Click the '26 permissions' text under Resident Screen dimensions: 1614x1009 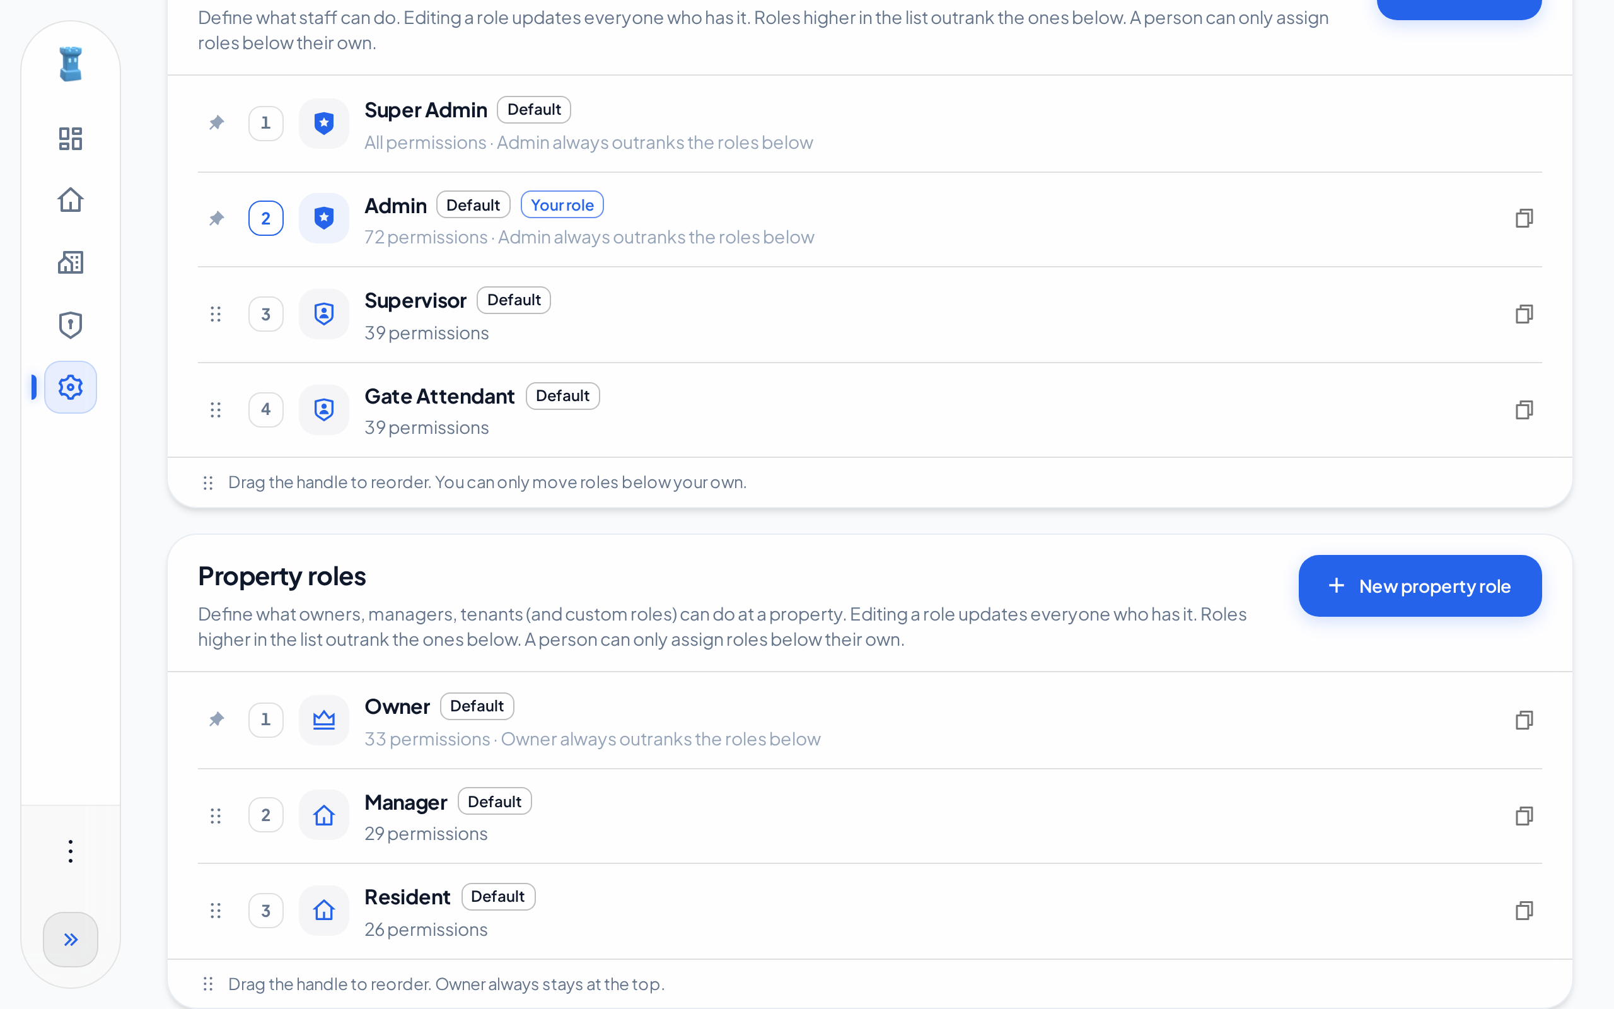tap(426, 930)
